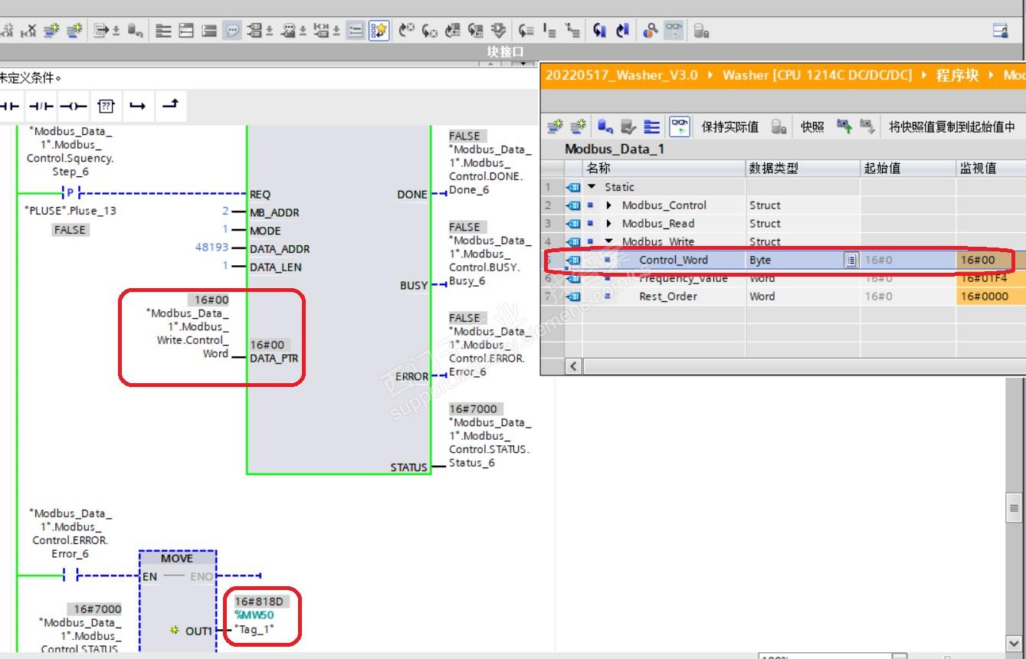
Task: Click scroll-left arrow under the Modbus_Data_1 table
Action: (x=573, y=366)
